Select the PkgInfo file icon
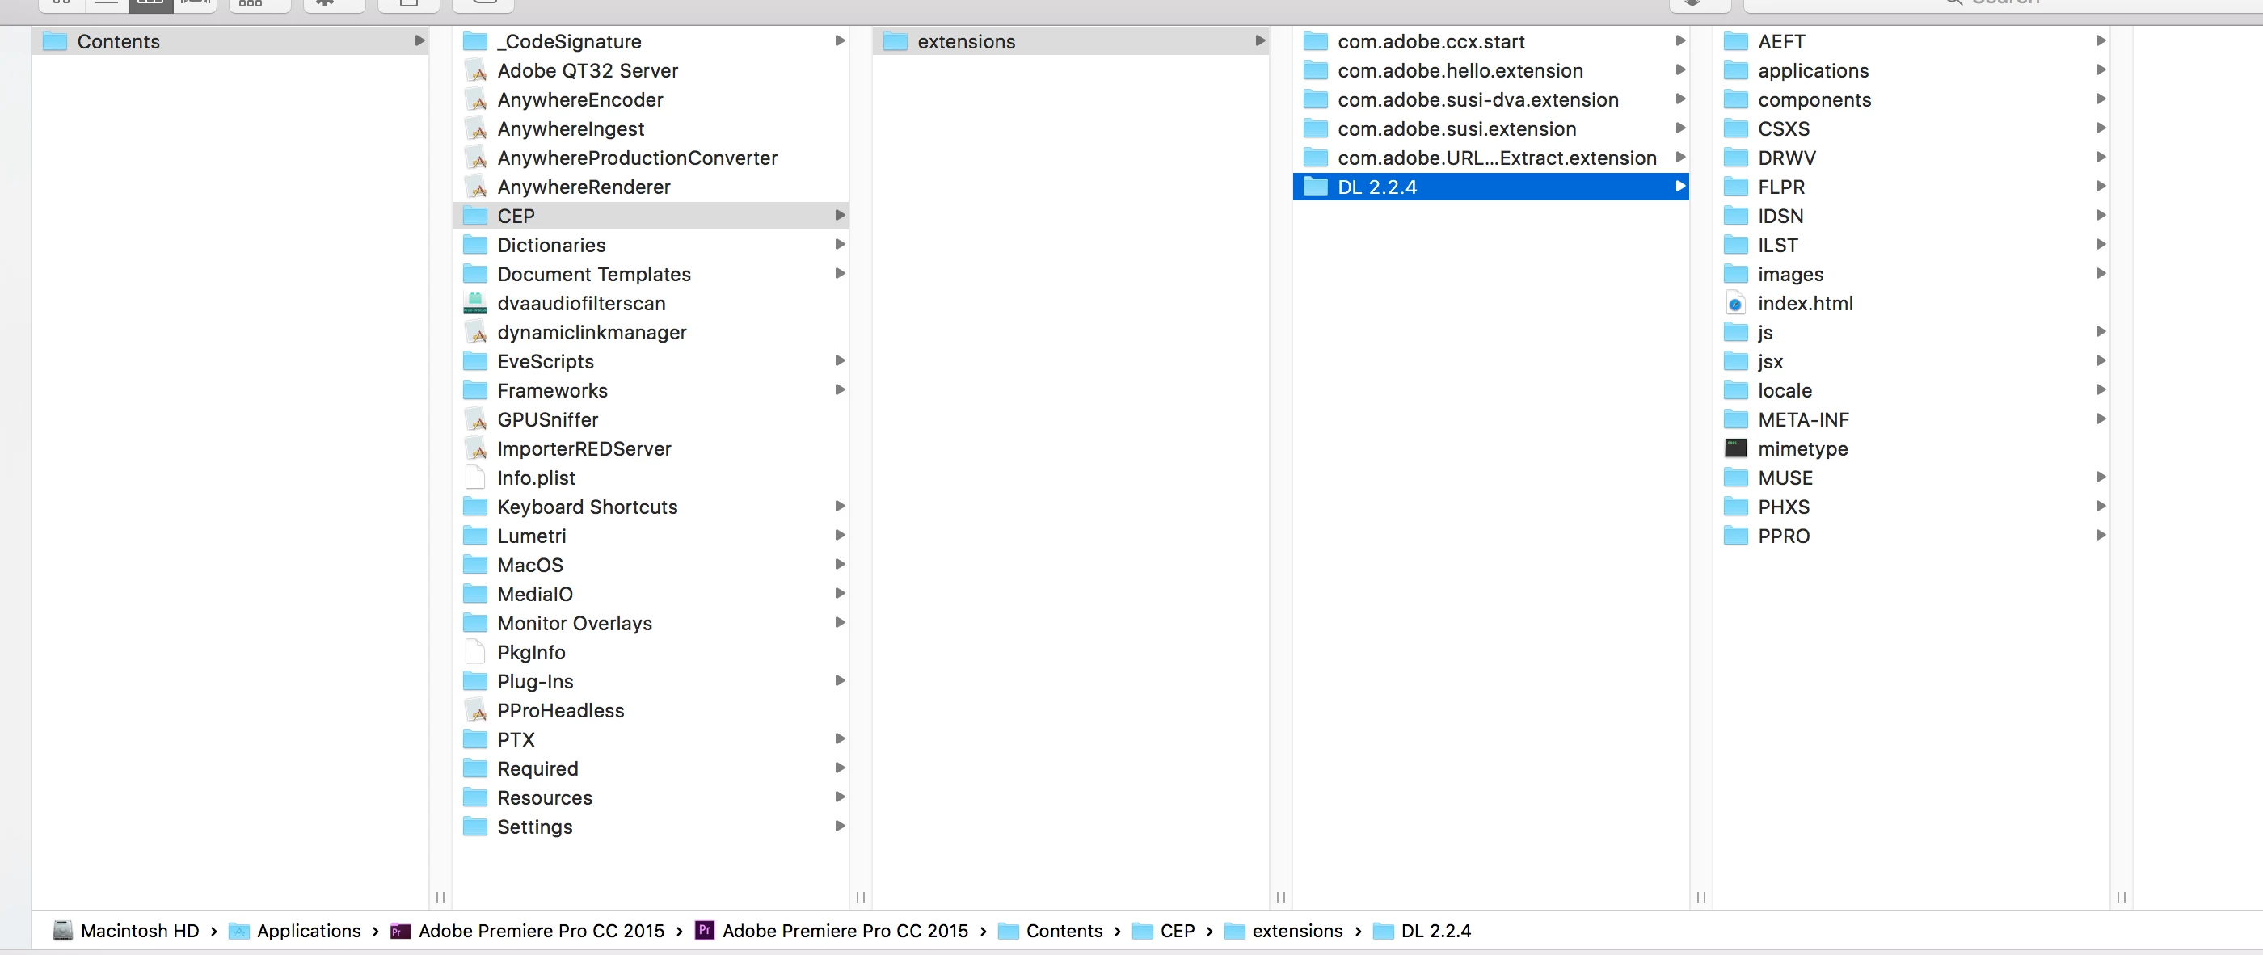The width and height of the screenshot is (2263, 955). point(474,653)
